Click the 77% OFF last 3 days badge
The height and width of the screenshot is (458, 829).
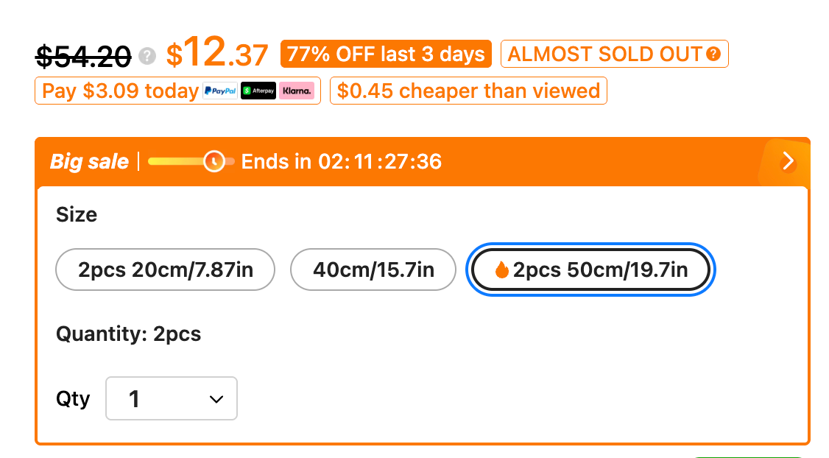386,54
